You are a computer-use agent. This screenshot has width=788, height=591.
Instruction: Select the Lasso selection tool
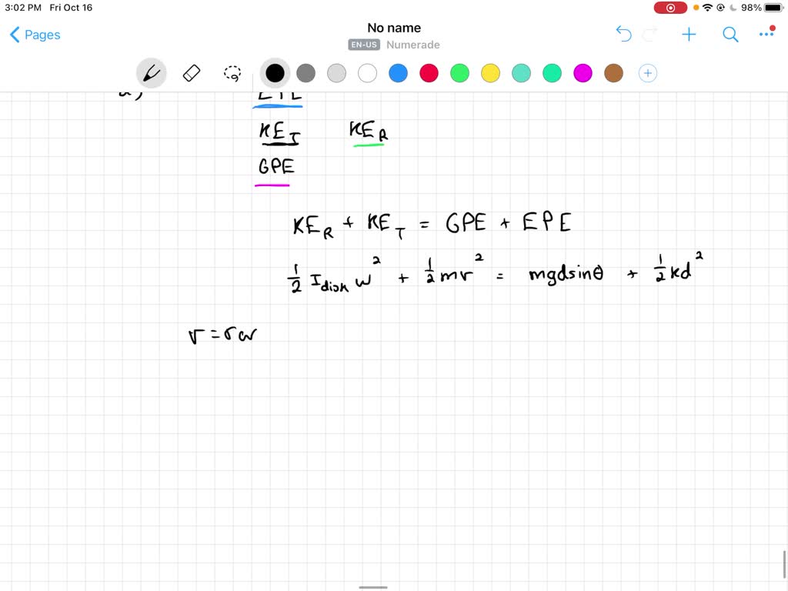point(232,73)
